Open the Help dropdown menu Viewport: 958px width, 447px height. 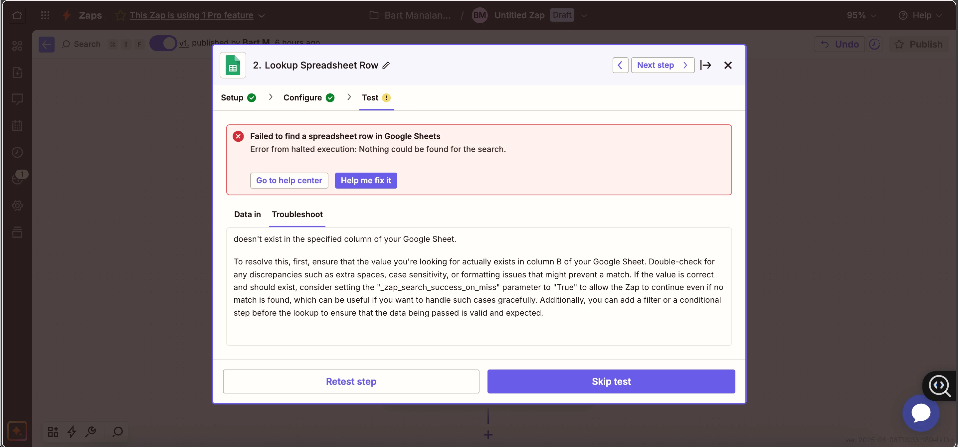coord(920,15)
